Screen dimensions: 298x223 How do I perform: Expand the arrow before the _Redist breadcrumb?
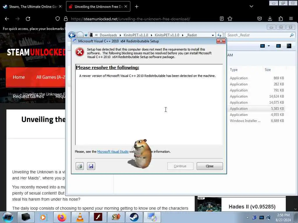183,35
